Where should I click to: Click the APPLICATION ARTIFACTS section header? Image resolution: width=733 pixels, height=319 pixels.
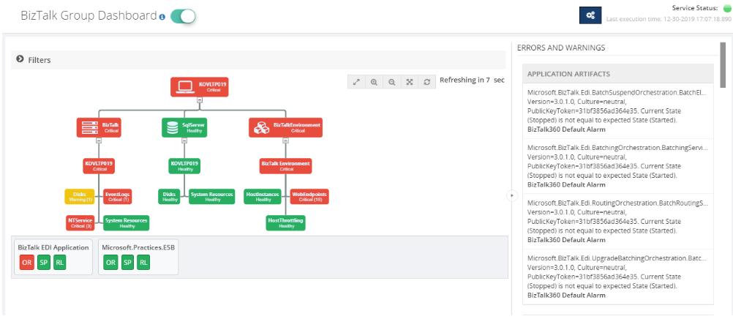(x=618, y=74)
